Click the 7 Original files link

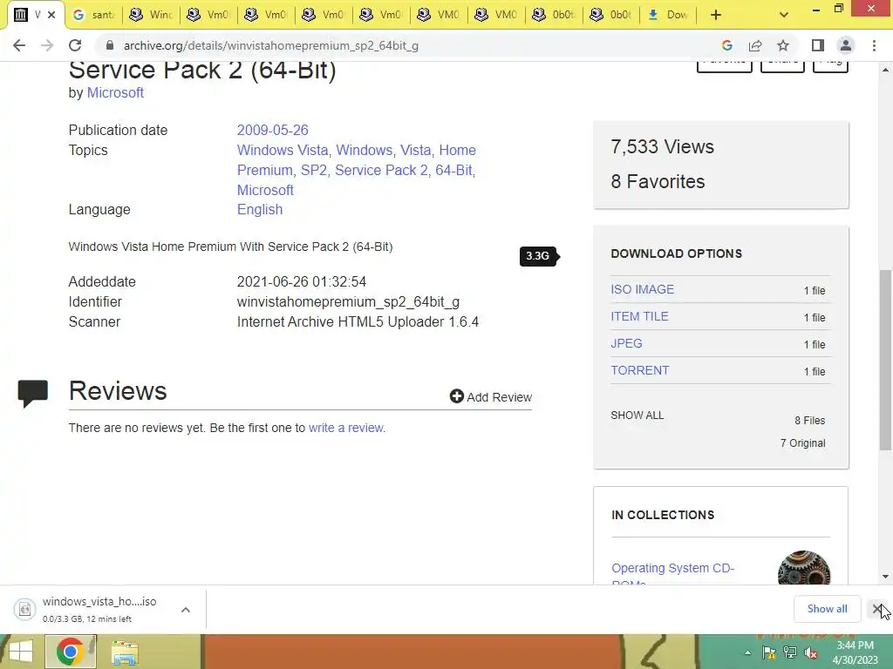(x=802, y=443)
